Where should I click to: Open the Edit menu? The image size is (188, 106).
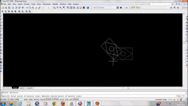pyautogui.click(x=9, y=4)
